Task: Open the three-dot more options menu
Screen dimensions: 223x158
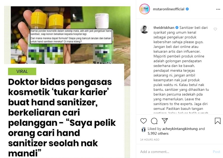Action: [x=218, y=9]
